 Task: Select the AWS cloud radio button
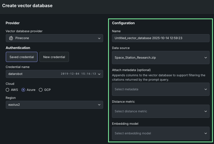click(x=7, y=90)
